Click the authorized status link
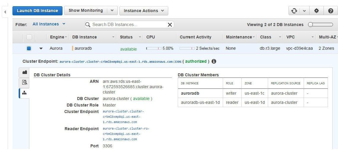This screenshot has width=338, height=150. pyautogui.click(x=196, y=61)
